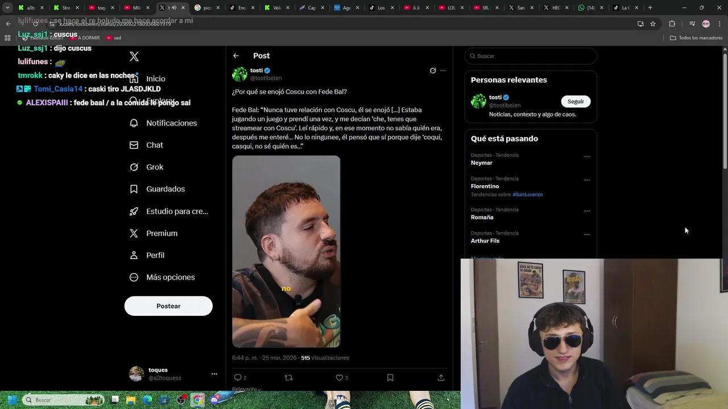
Task: Click the Grok explain icon on post
Action: (x=433, y=70)
